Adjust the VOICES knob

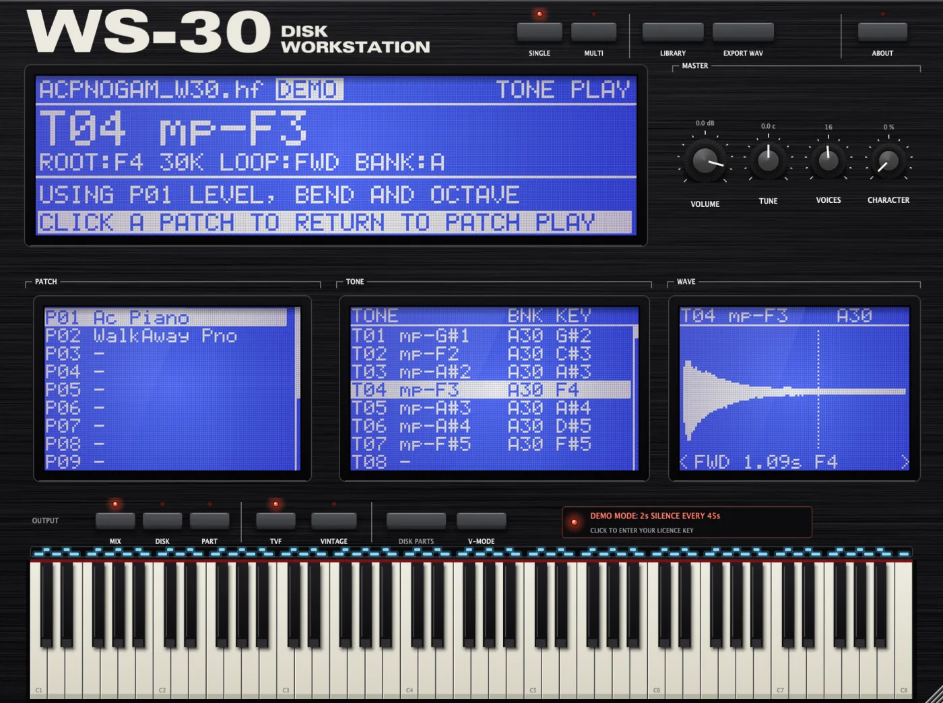[x=828, y=160]
